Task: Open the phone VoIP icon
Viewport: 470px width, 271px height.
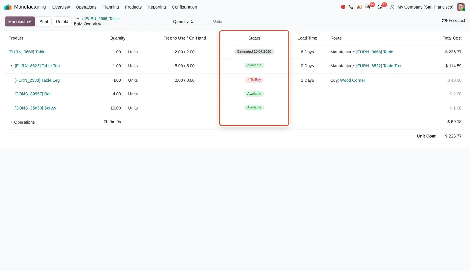Action: [x=351, y=7]
